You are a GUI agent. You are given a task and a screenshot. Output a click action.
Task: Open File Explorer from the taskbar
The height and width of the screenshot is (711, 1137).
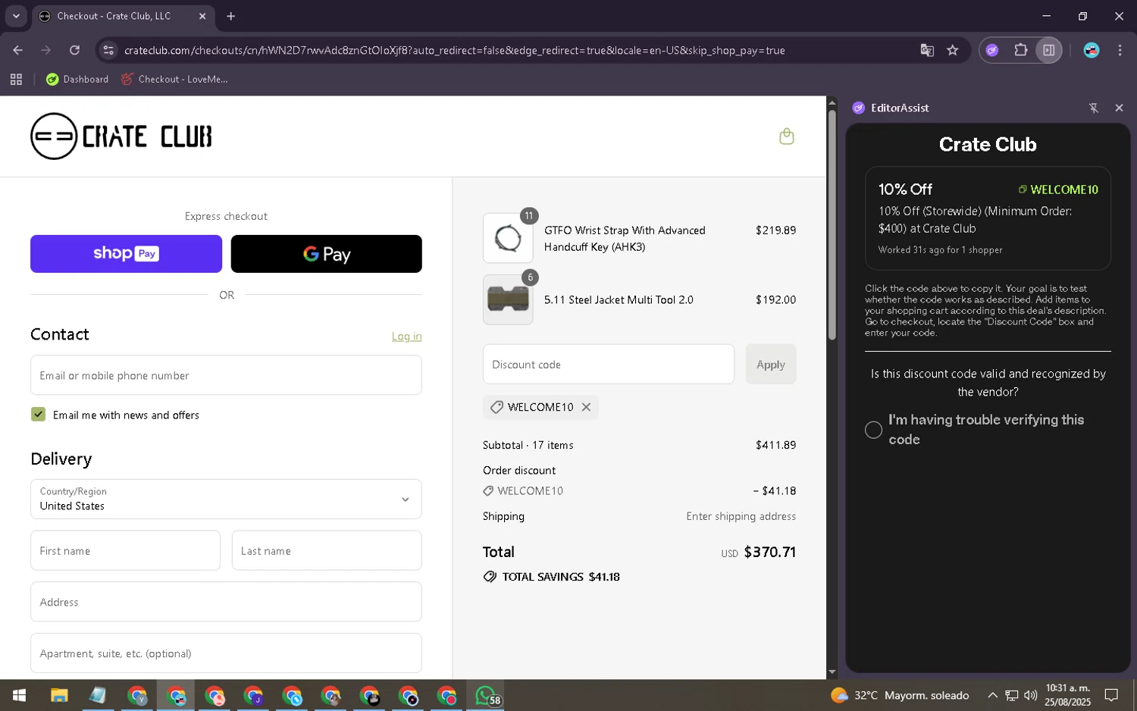pos(59,695)
